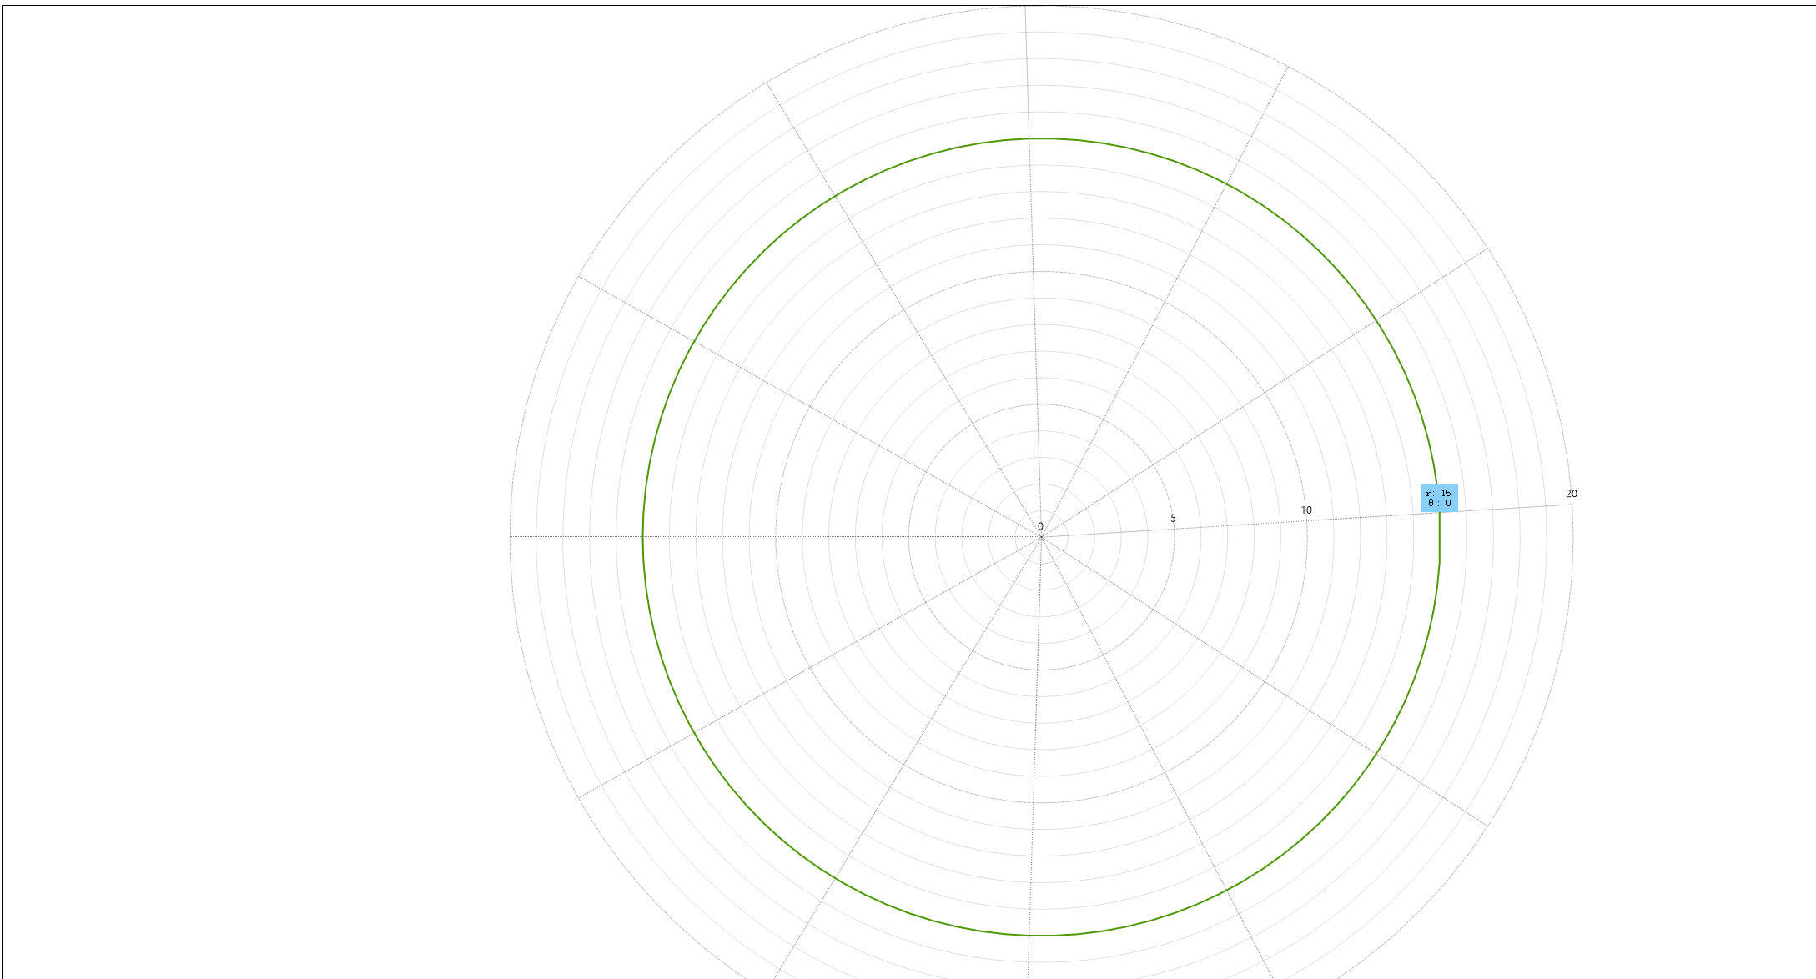
Task: Click the topmost point of the green circle
Action: pos(1041,138)
